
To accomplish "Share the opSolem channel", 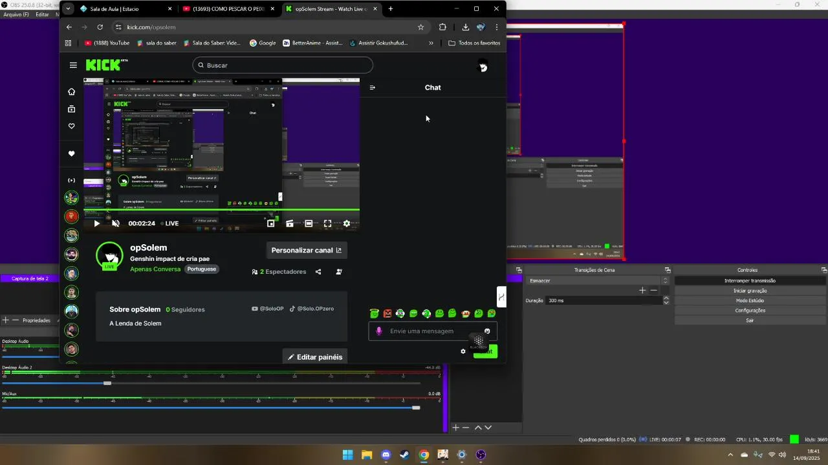I will pos(318,272).
